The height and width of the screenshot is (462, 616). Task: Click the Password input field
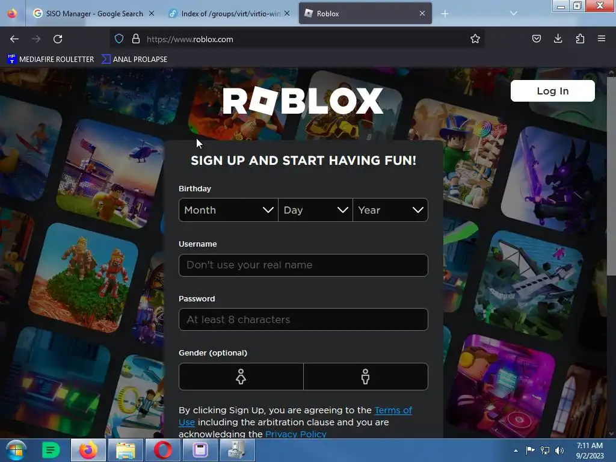click(303, 319)
